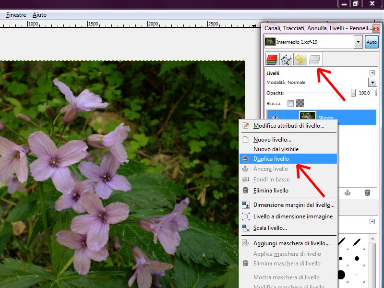Click the trash icon to delete layer
This screenshot has height=288, width=384.
coord(367,192)
